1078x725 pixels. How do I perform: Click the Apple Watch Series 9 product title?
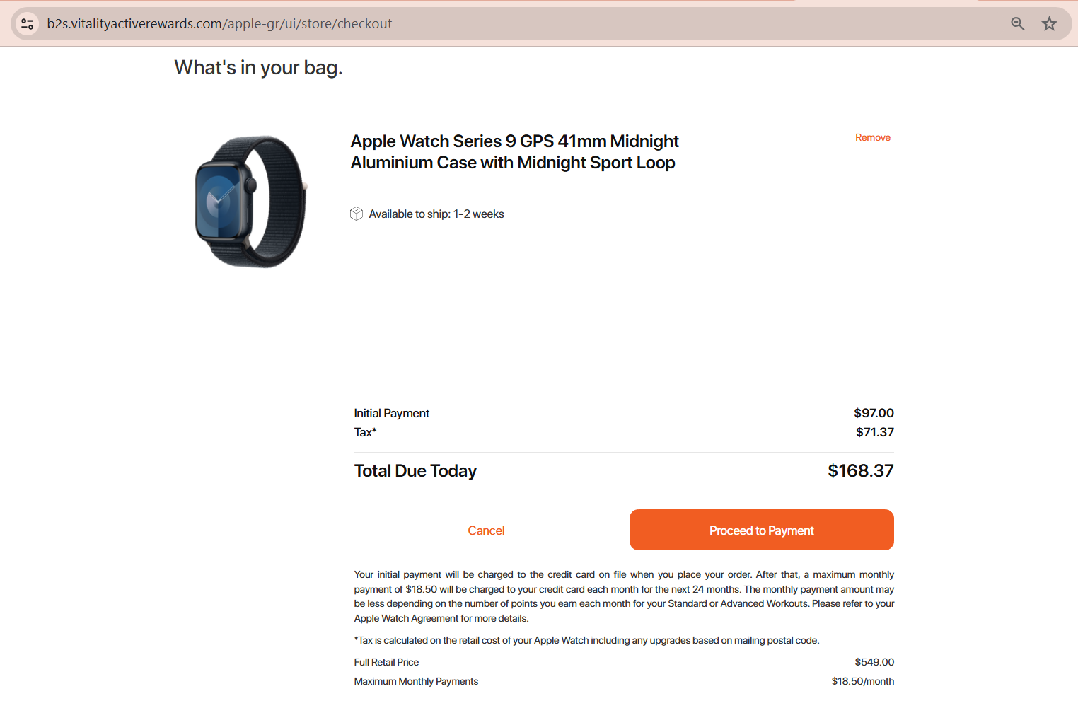(514, 152)
